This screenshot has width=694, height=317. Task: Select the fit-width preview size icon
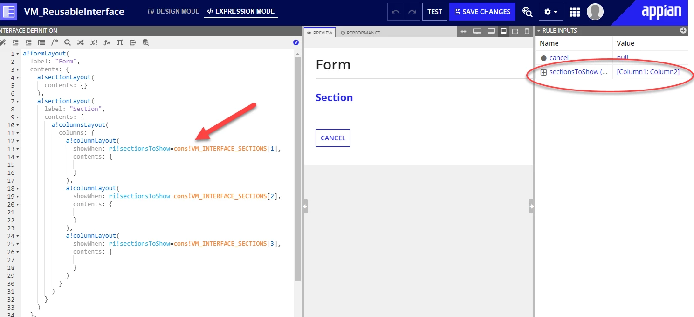pos(463,31)
